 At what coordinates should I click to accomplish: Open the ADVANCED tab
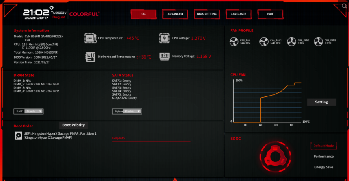pos(175,14)
